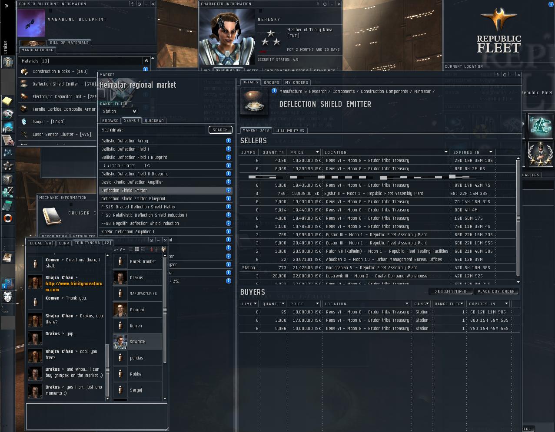Image resolution: width=555 pixels, height=432 pixels.
Task: Show info for Basic Kinetic Deflection Amplifier
Action: coord(228,182)
